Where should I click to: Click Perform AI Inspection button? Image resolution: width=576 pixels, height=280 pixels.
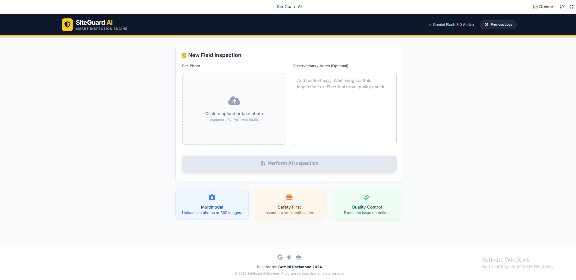click(x=289, y=164)
